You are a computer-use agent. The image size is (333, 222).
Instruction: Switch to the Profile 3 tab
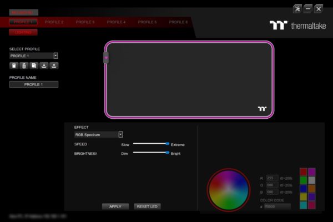coord(85,22)
